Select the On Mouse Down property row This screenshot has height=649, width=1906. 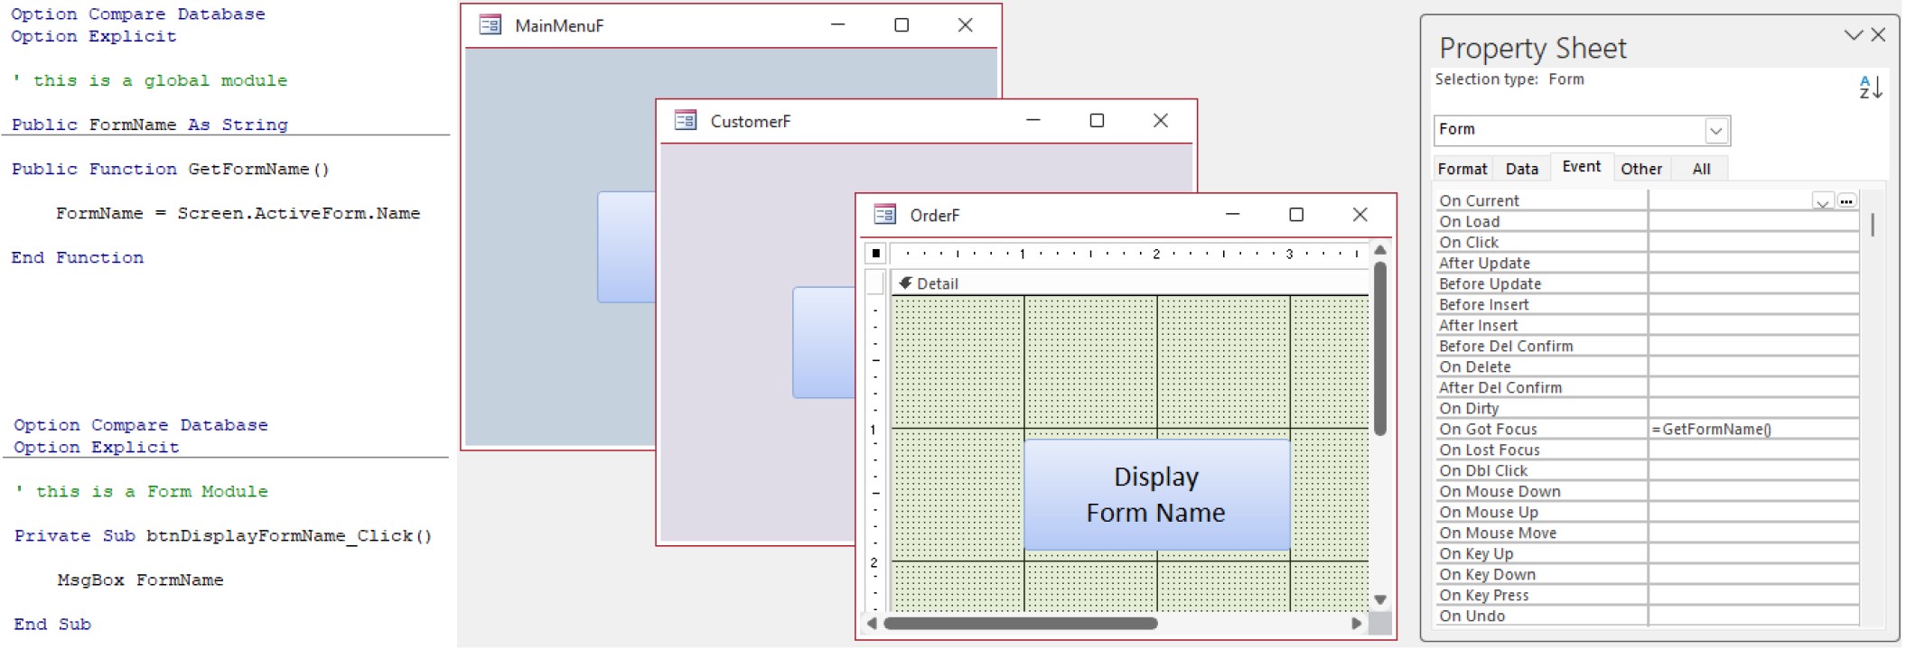(1647, 491)
